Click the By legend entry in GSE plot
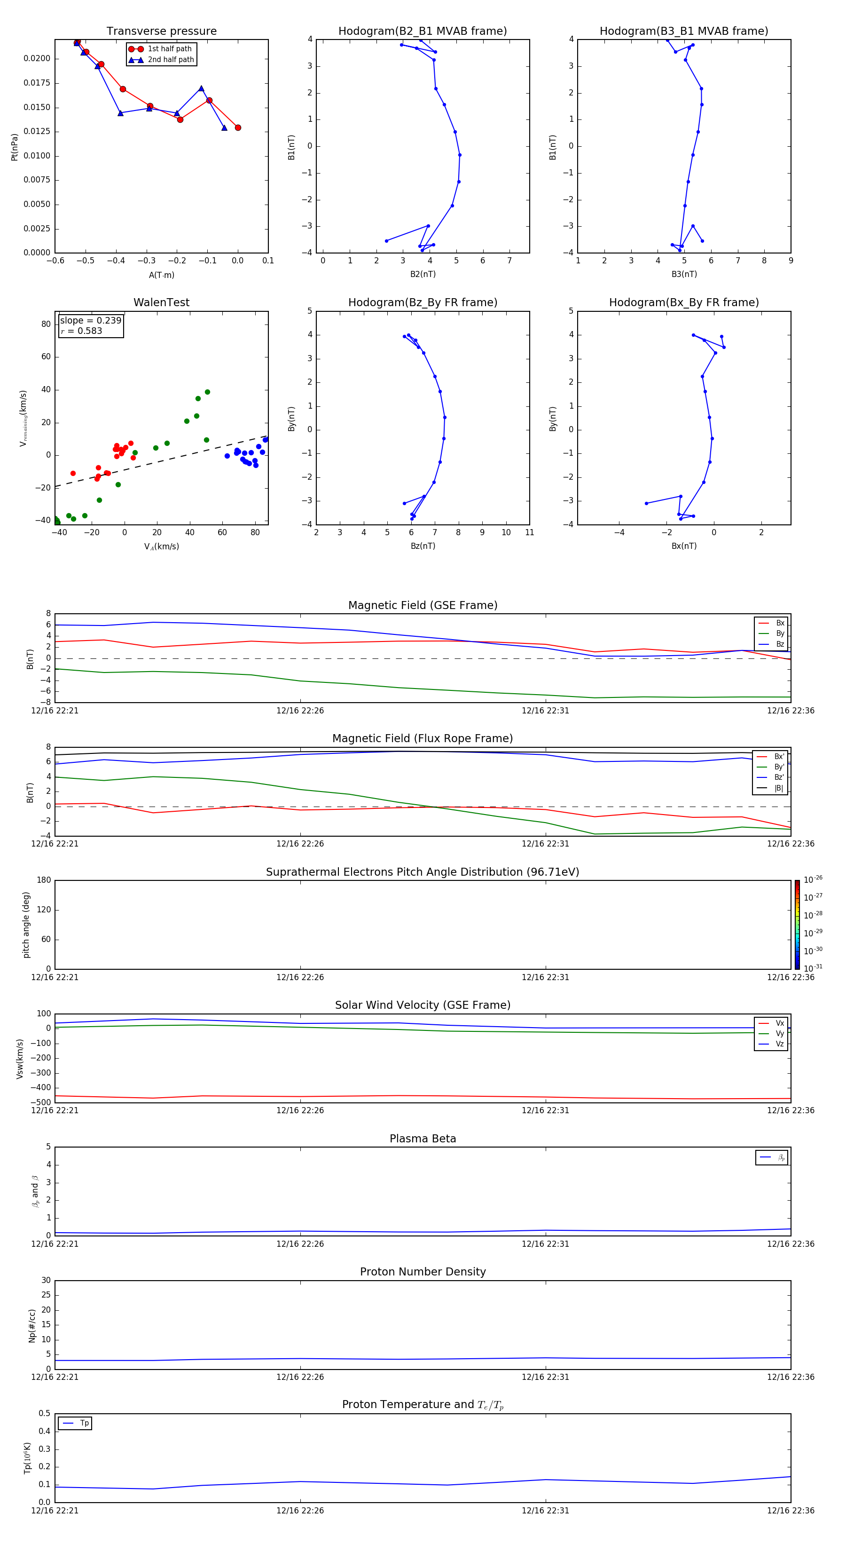This screenshot has height=1552, width=846. point(771,633)
